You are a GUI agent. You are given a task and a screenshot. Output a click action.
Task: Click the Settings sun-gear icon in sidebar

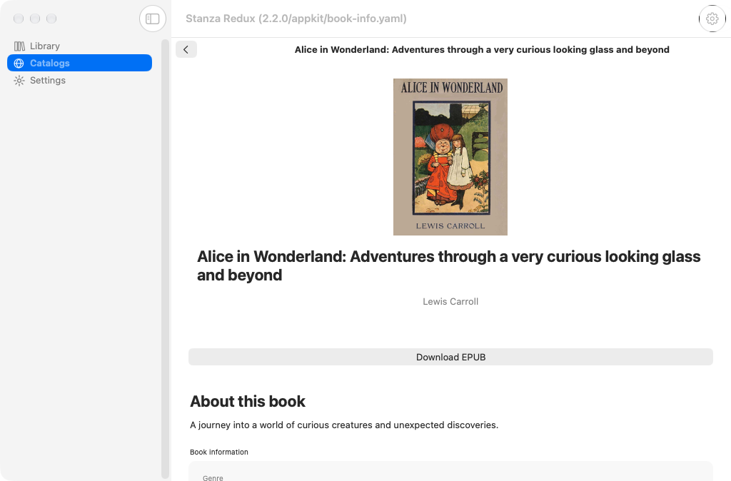coord(19,80)
